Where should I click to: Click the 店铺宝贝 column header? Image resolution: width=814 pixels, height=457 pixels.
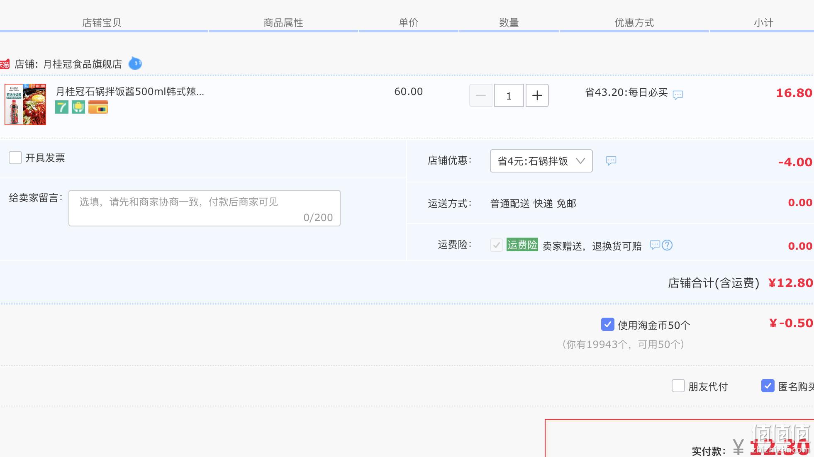[102, 23]
